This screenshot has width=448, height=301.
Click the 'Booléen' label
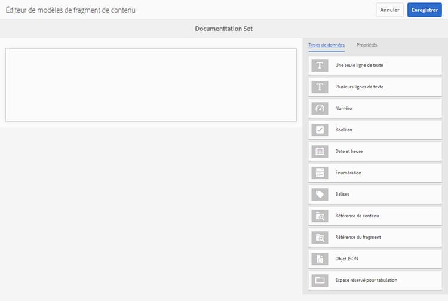pyautogui.click(x=343, y=130)
